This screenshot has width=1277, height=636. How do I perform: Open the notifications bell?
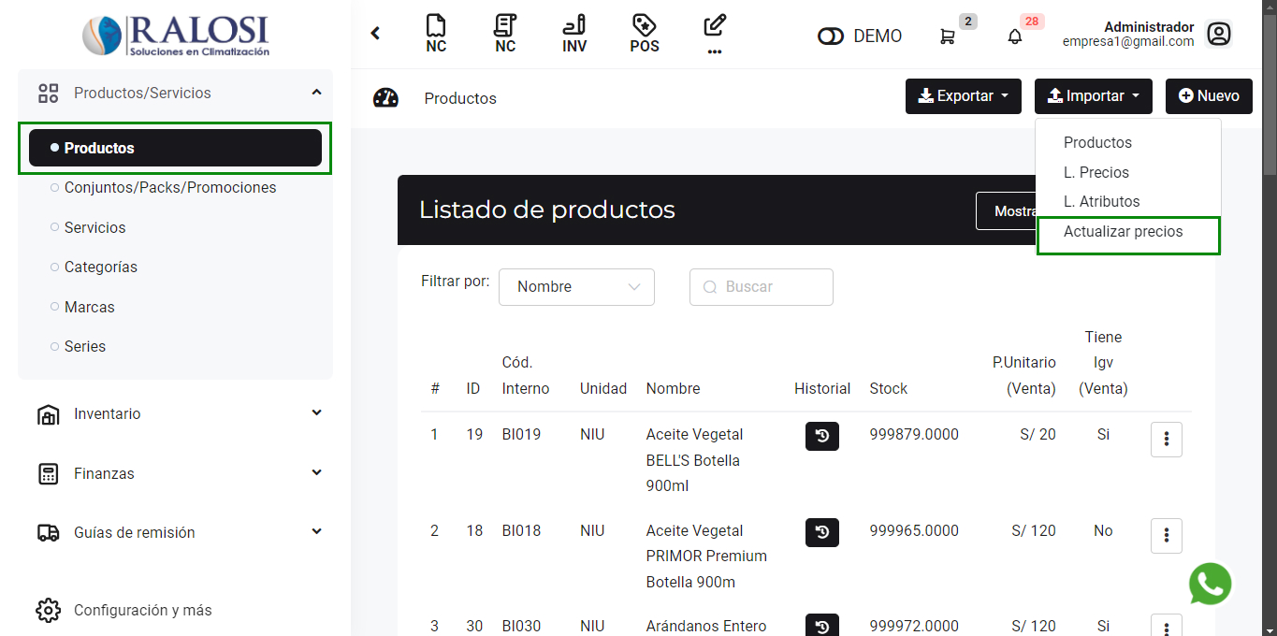(x=1015, y=36)
